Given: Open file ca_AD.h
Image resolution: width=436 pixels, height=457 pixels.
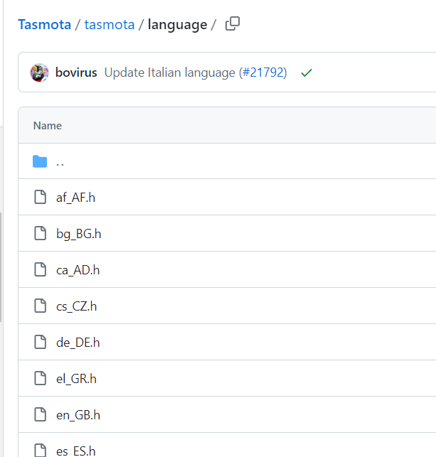Looking at the screenshot, I should [78, 270].
